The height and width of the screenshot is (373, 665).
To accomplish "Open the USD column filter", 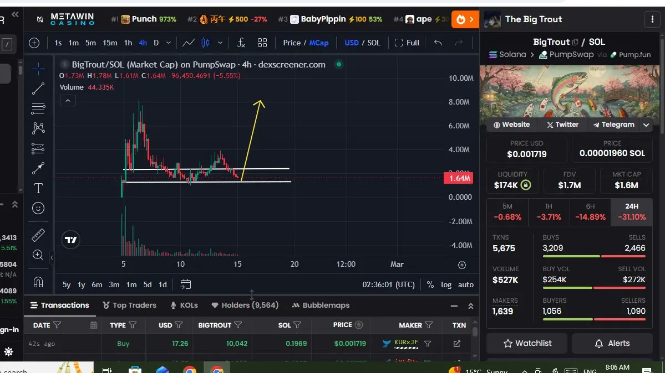I will 179,325.
